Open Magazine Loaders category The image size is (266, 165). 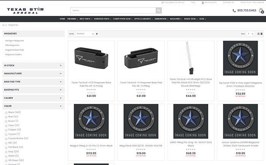tap(13, 55)
